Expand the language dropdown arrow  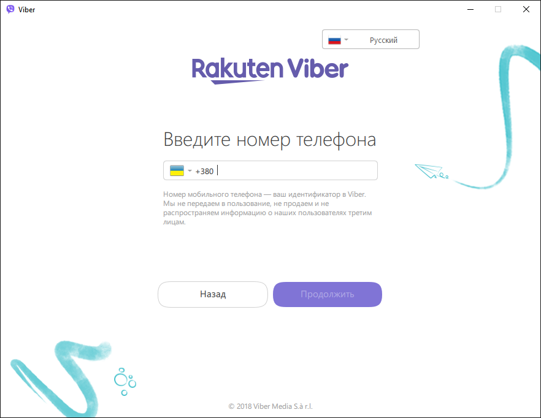click(x=347, y=40)
